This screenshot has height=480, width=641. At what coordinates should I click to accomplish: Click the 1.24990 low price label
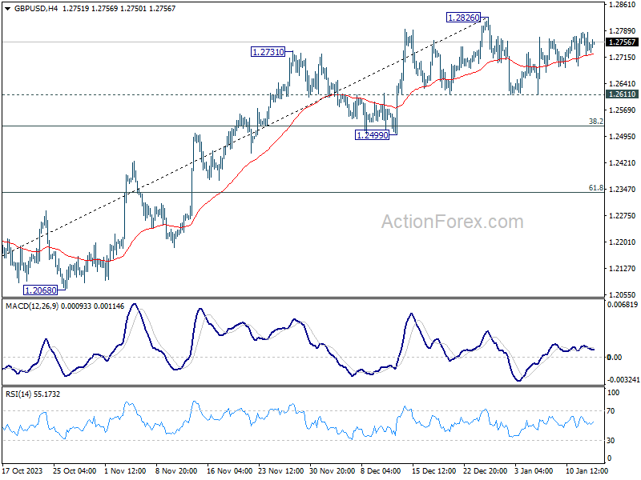[x=372, y=135]
